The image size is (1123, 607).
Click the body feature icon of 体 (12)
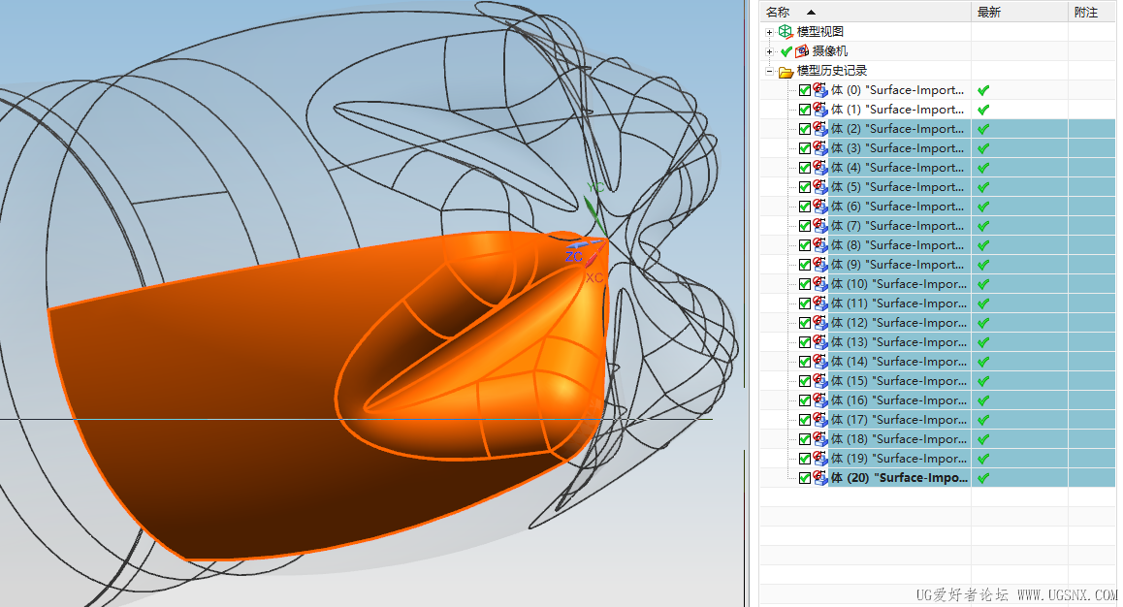point(820,323)
